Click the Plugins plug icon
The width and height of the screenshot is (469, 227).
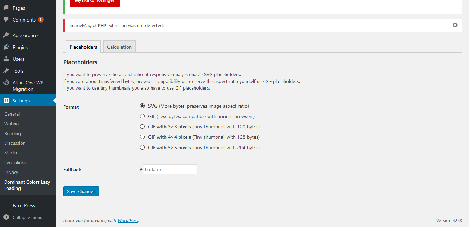click(x=6, y=47)
